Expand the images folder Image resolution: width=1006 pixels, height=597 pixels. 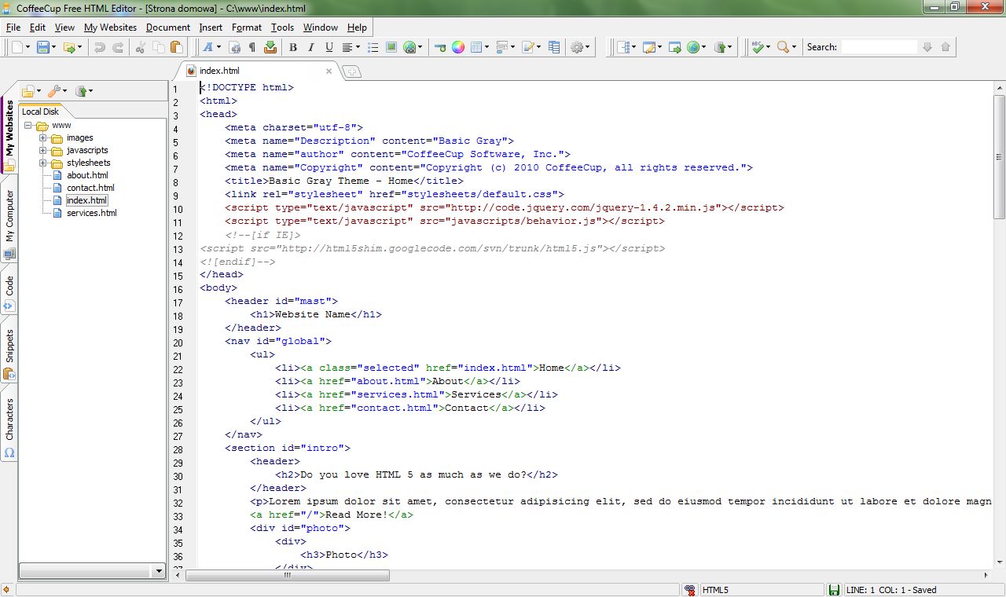(44, 138)
